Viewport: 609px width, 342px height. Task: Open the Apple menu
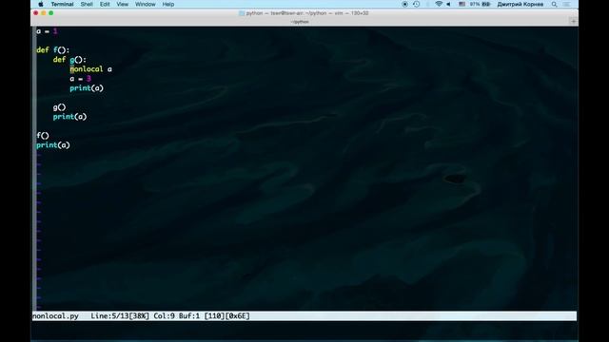click(41, 4)
